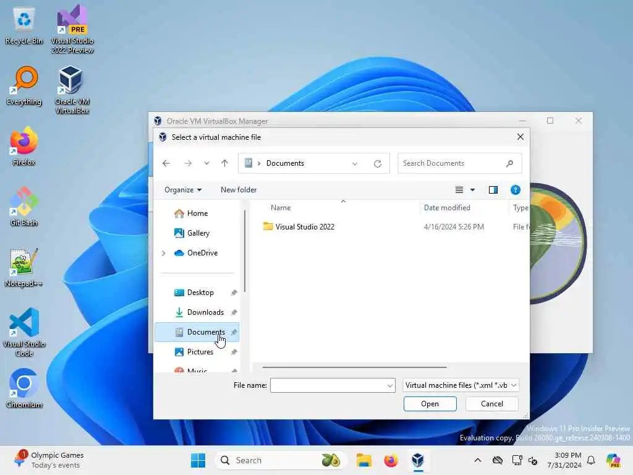633x475 pixels.
Task: Click the navigation pane vertical scrollbar
Action: (x=245, y=250)
